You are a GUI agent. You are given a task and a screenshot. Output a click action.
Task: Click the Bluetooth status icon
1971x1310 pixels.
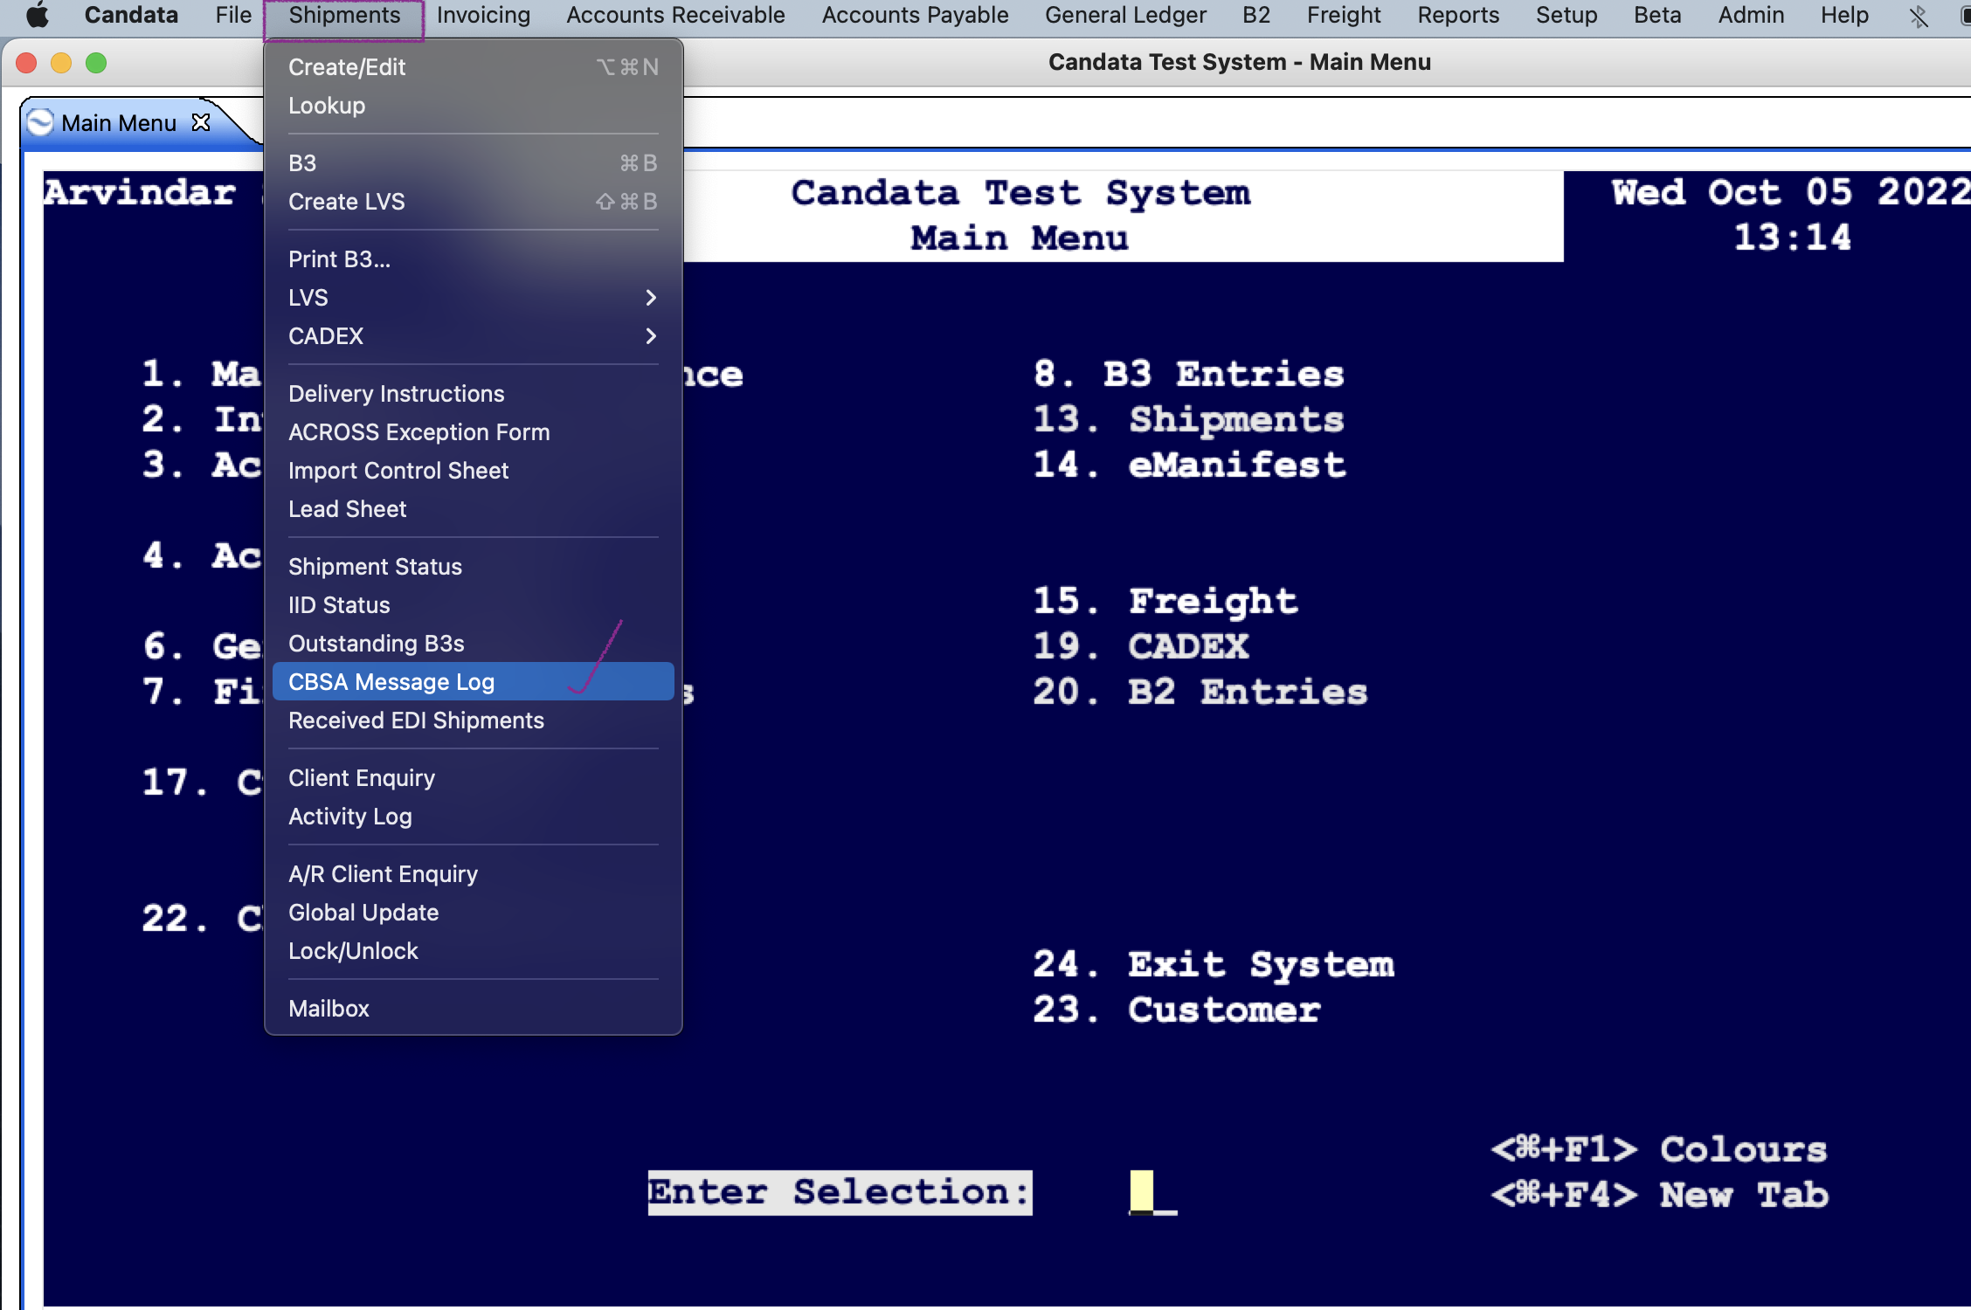[1918, 16]
